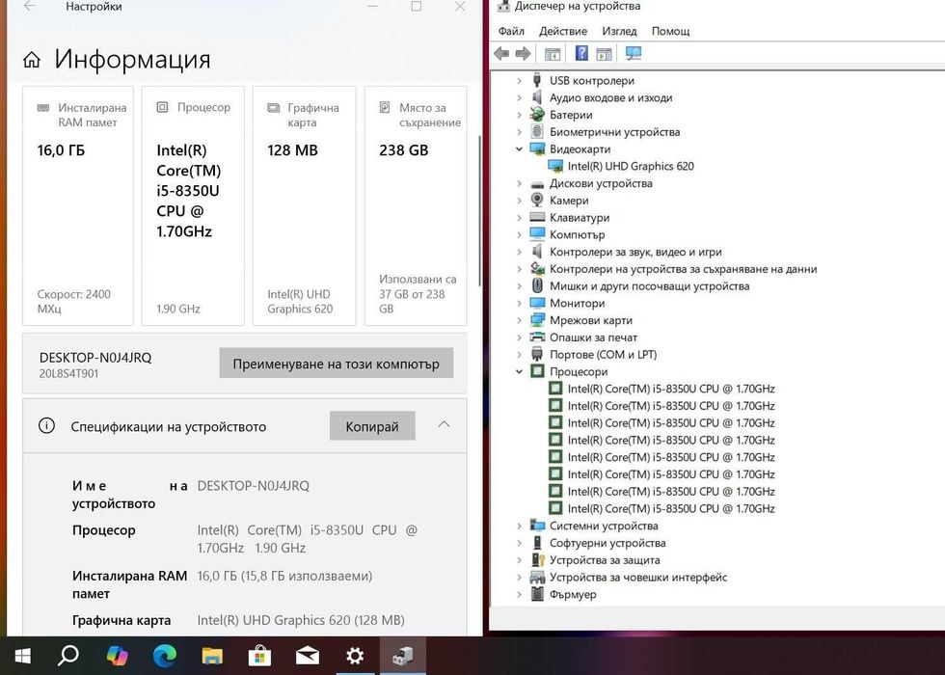Open the Файл menu
Viewport: 945px width, 675px height.
(x=511, y=31)
